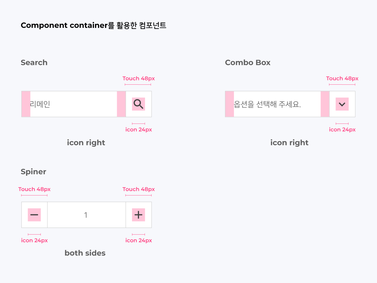The height and width of the screenshot is (283, 377).
Task: Click the magnifying glass search icon
Action: pos(138,104)
